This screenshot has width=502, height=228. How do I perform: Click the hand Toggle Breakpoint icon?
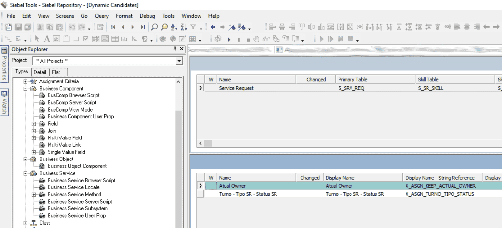click(x=256, y=39)
